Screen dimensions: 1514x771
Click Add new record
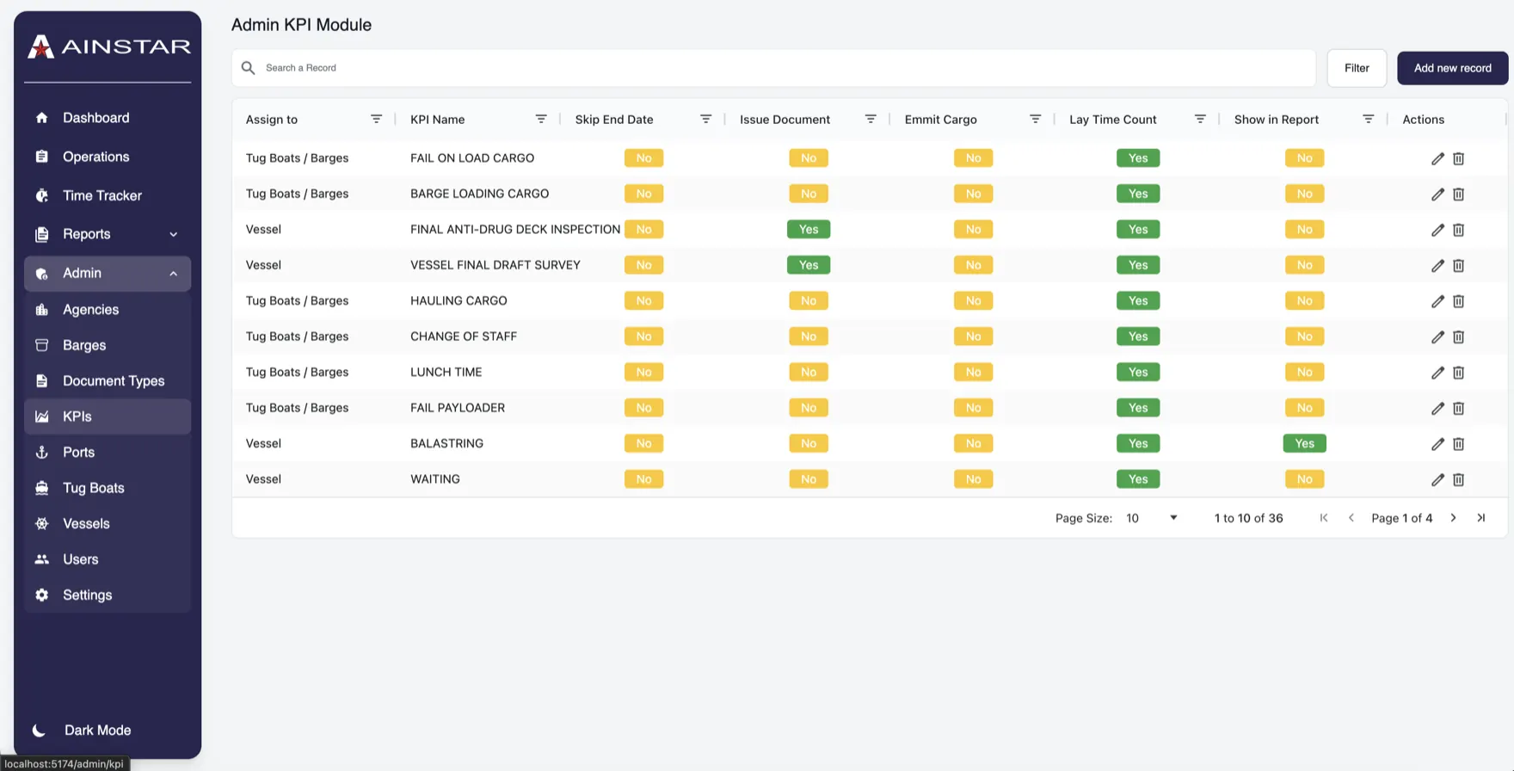pyautogui.click(x=1452, y=68)
